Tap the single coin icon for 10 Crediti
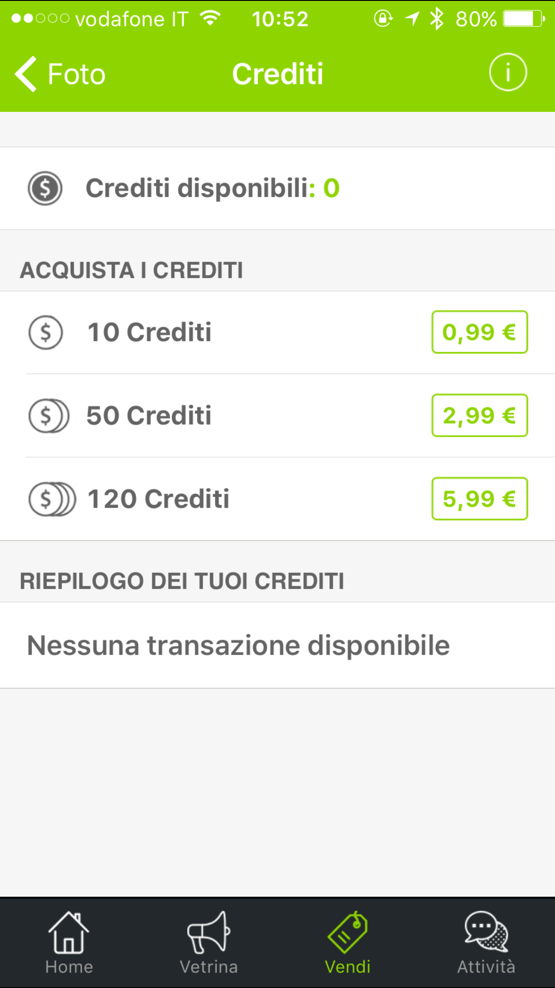555x988 pixels. (x=46, y=332)
